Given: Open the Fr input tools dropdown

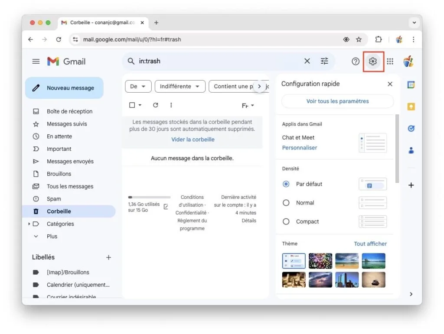Looking at the screenshot, I should pyautogui.click(x=248, y=106).
